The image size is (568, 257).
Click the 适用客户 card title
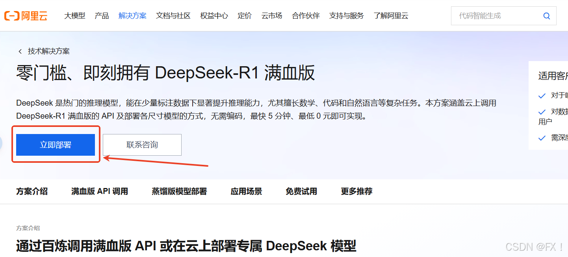553,76
